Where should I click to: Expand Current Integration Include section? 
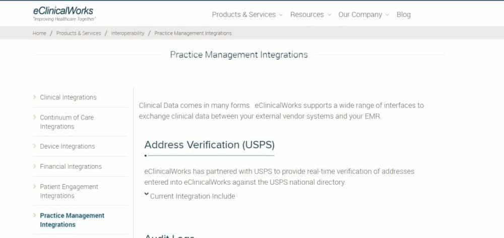tap(192, 196)
